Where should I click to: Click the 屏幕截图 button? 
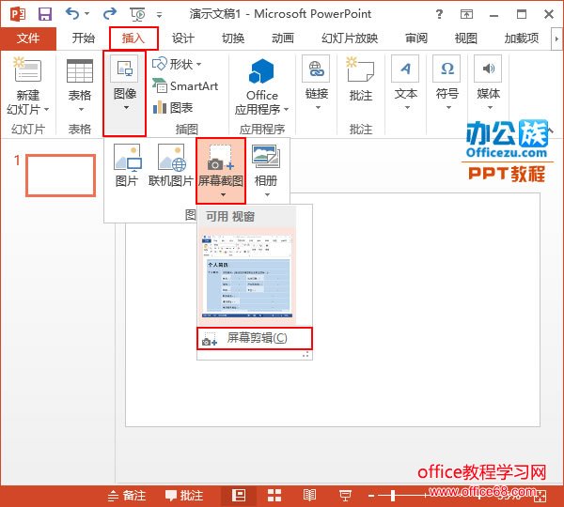221,171
